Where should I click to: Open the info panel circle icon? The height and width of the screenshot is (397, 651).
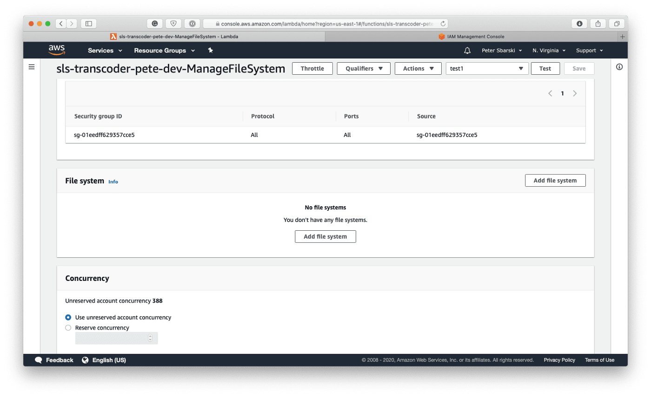[x=619, y=67]
